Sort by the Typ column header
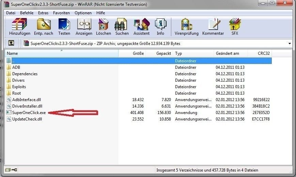This screenshot has height=177, width=296. (193, 53)
